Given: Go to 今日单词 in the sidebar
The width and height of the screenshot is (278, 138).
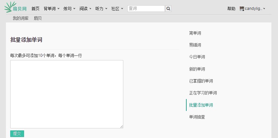Looking at the screenshot, I should pos(197,57).
